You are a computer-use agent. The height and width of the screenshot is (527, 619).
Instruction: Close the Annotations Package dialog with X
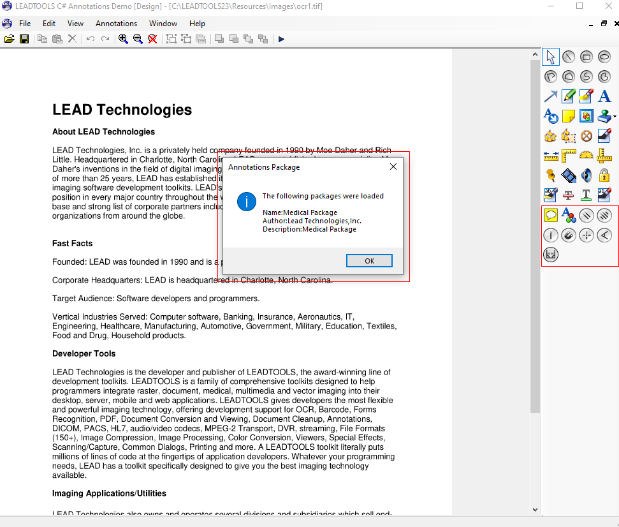coord(393,167)
